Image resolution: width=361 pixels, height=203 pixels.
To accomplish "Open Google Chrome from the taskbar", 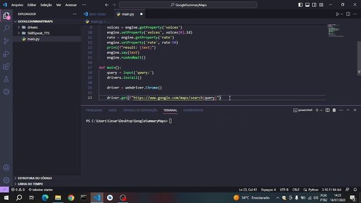I will (x=71, y=198).
